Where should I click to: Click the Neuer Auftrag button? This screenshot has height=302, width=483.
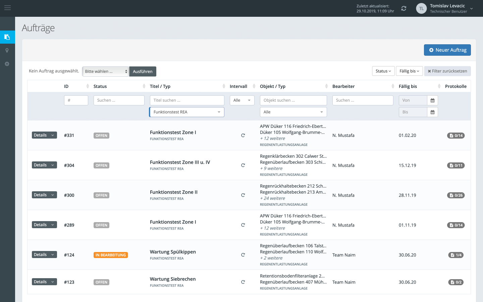447,50
